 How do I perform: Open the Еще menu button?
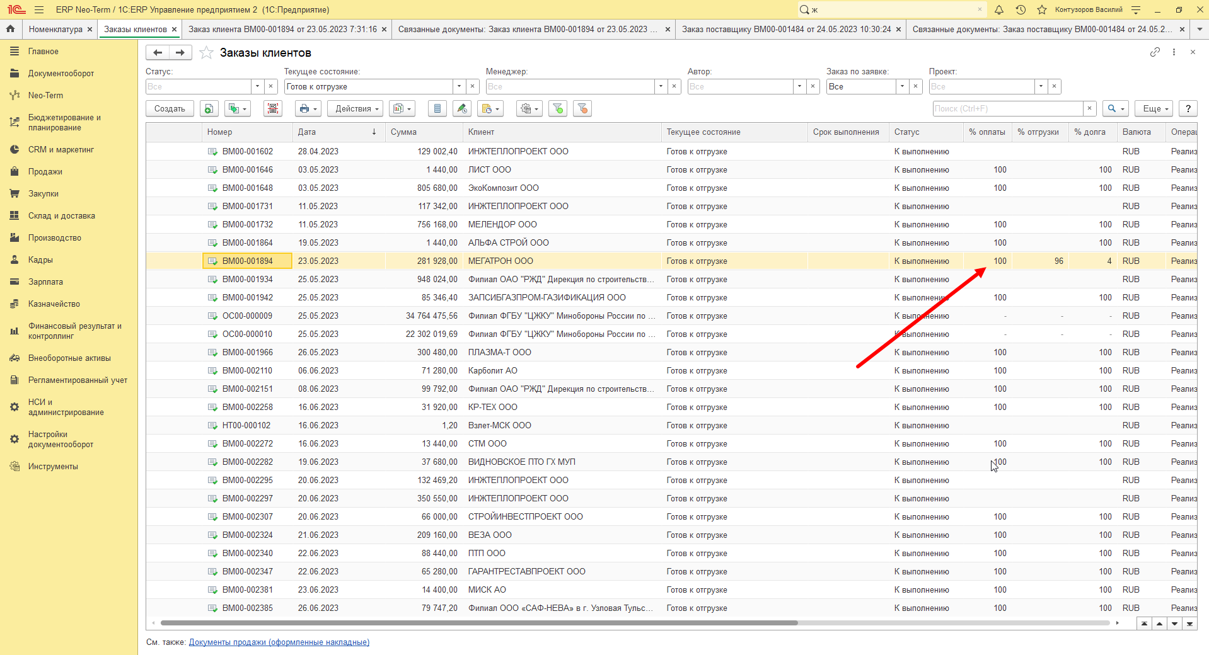click(x=1155, y=108)
